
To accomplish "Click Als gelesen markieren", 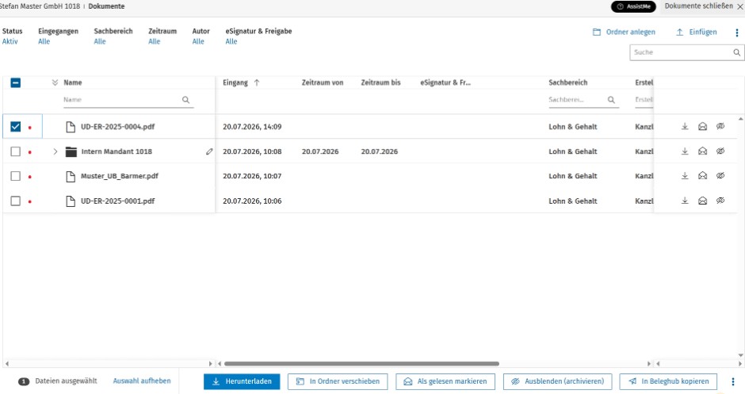I will pos(445,381).
